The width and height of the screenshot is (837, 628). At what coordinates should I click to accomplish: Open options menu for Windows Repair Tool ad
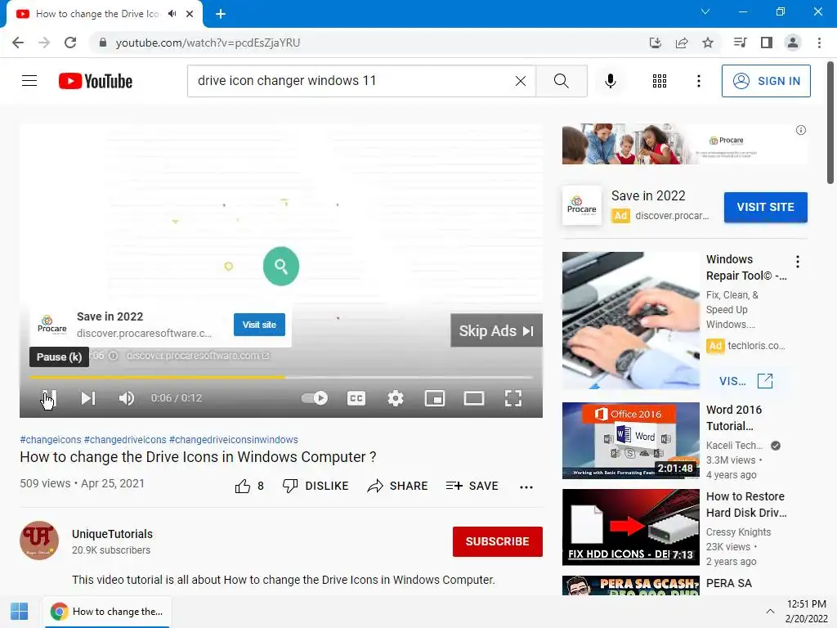tap(798, 262)
